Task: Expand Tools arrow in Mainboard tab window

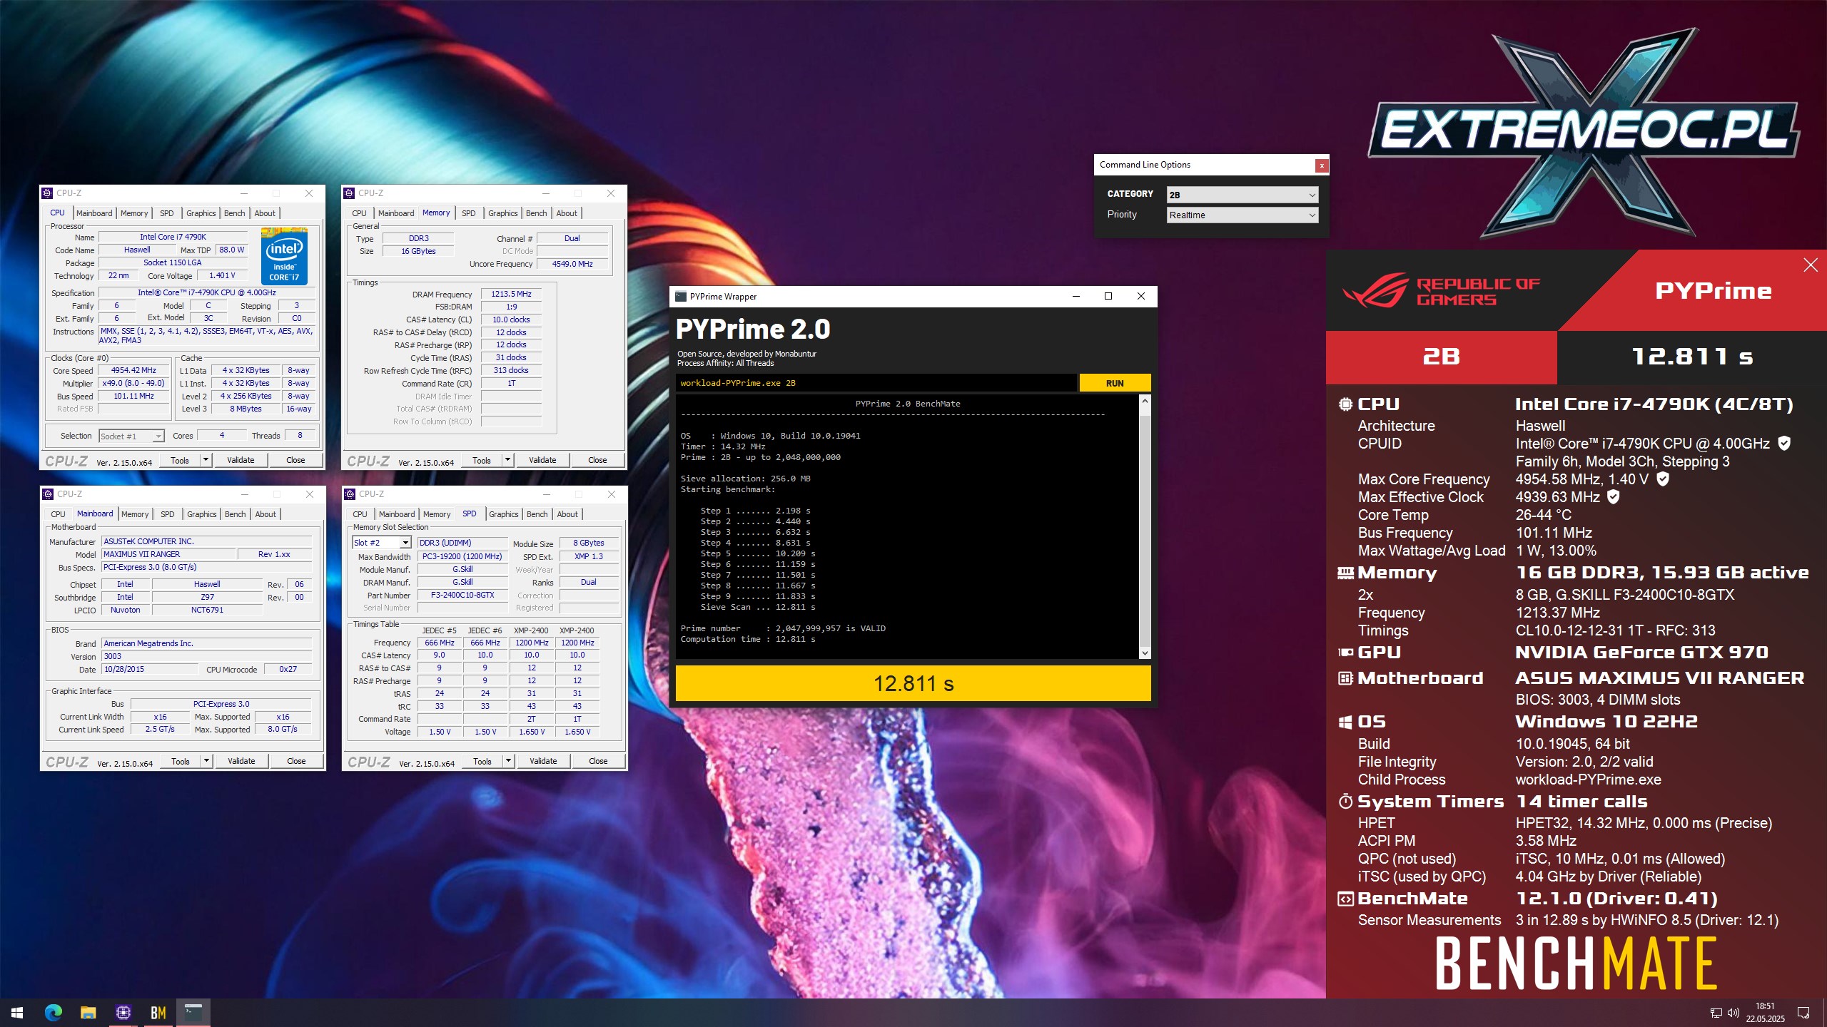Action: click(206, 761)
